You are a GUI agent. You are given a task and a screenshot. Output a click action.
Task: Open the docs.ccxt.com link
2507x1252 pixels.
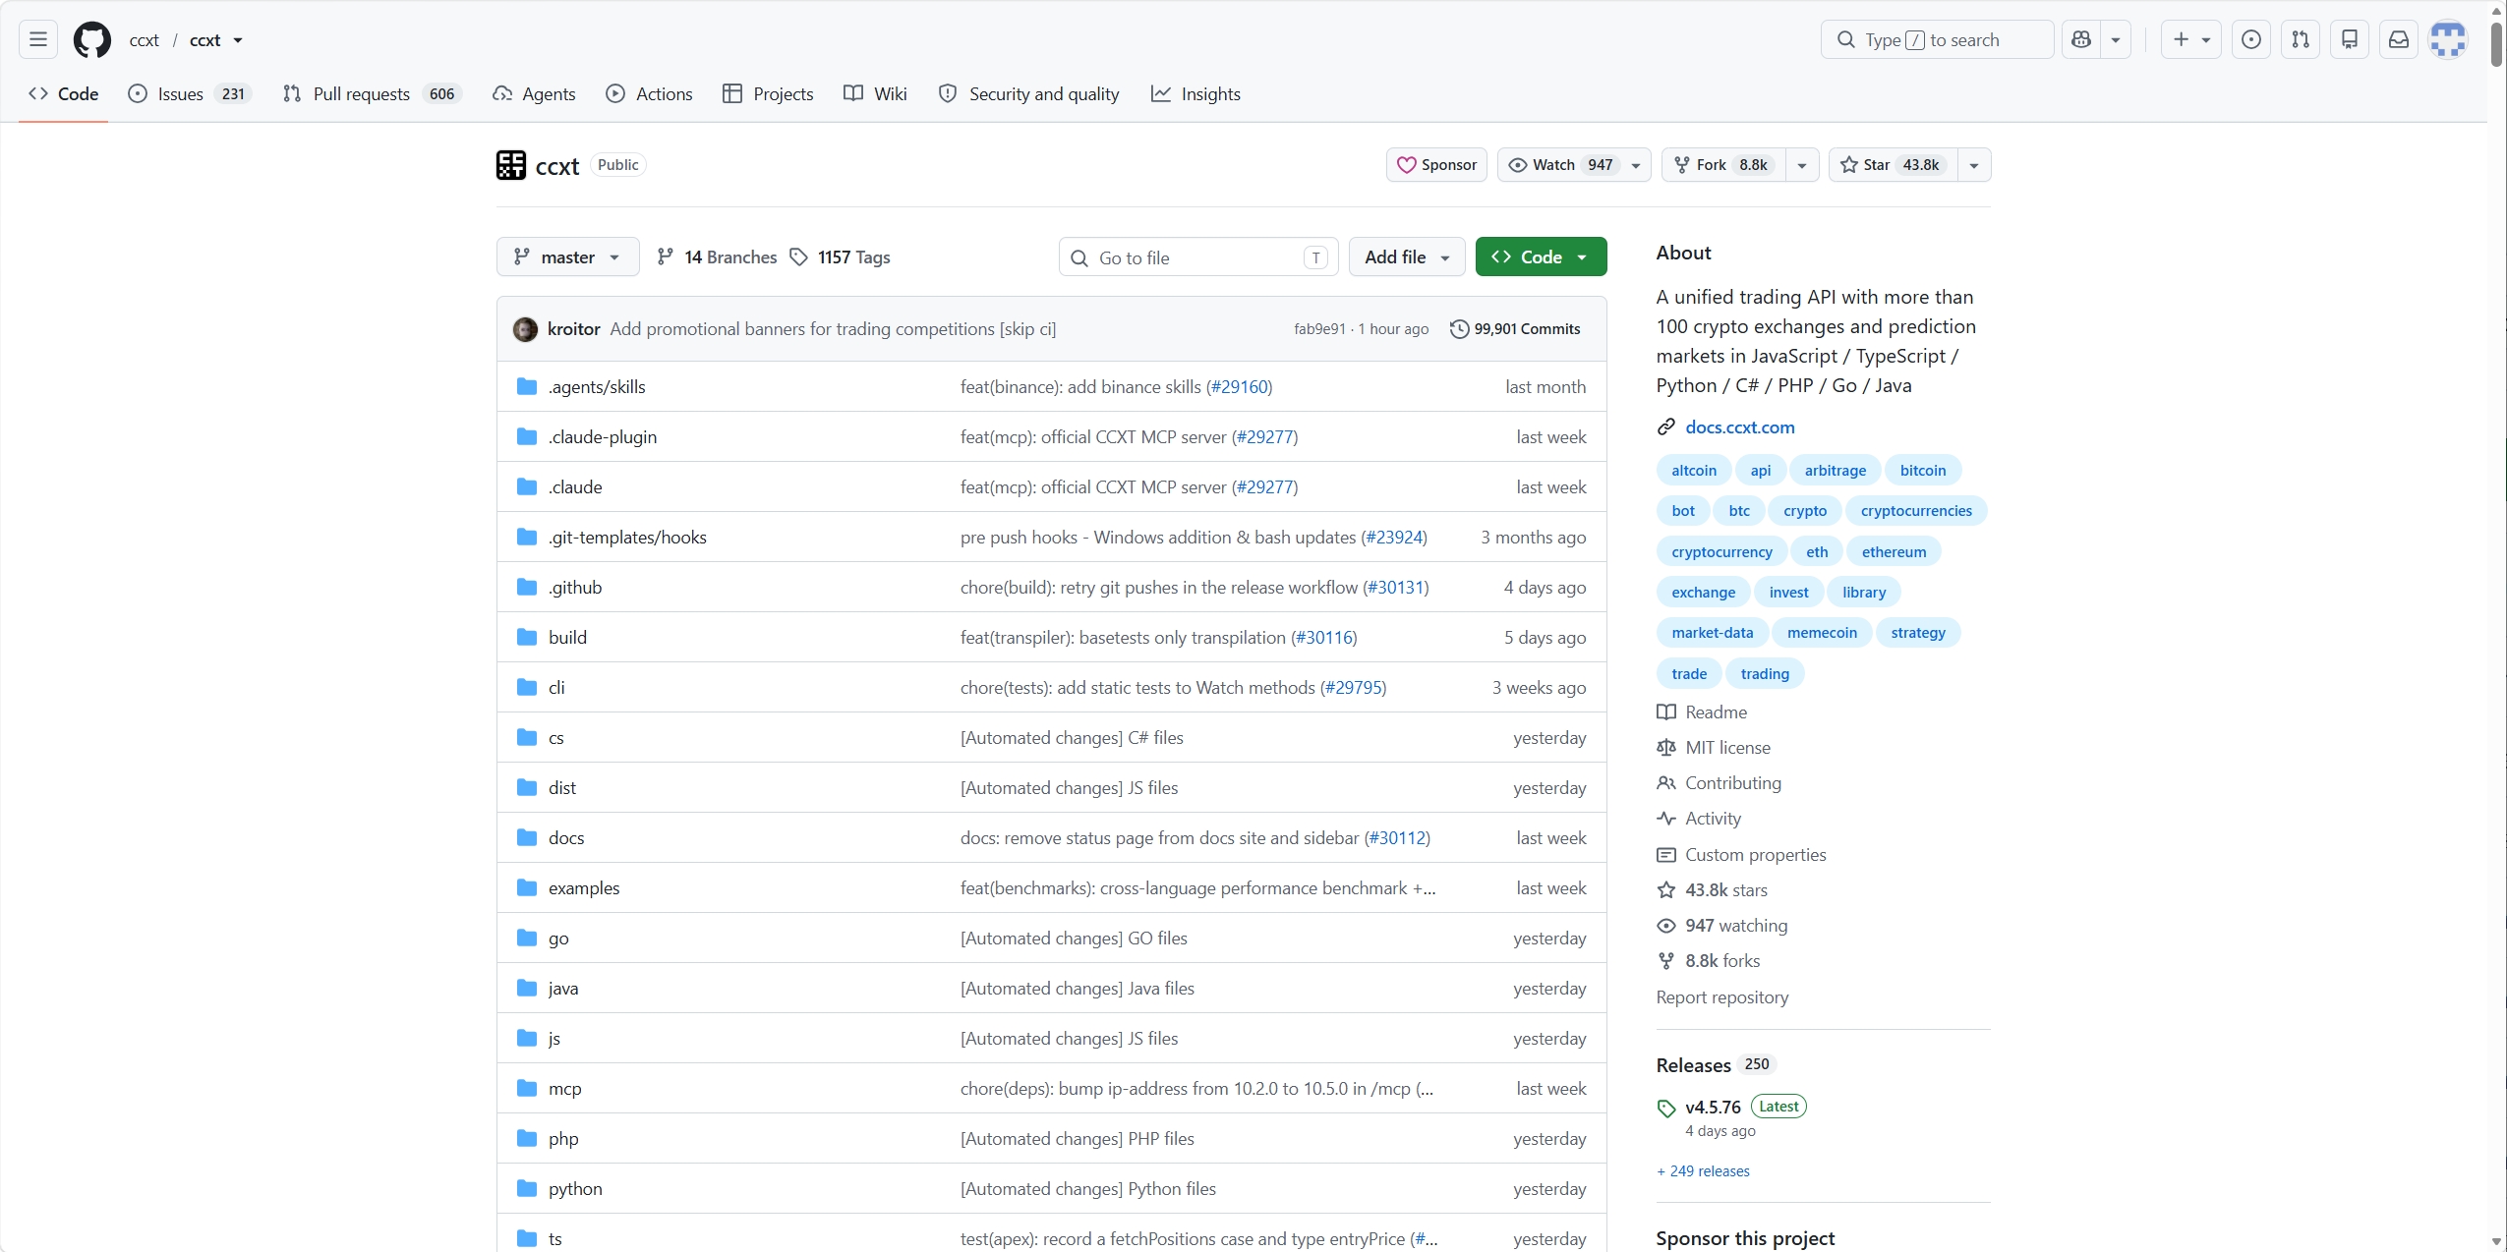click(1739, 427)
